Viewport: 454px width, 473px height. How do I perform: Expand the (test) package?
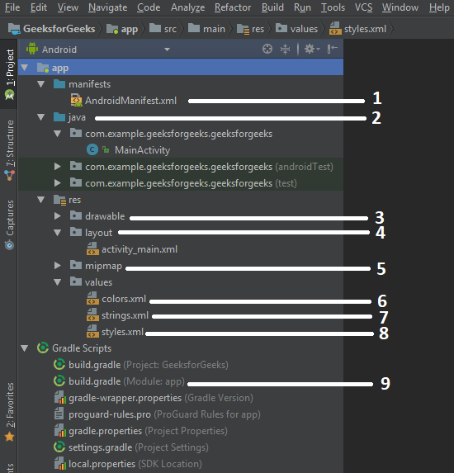click(58, 183)
